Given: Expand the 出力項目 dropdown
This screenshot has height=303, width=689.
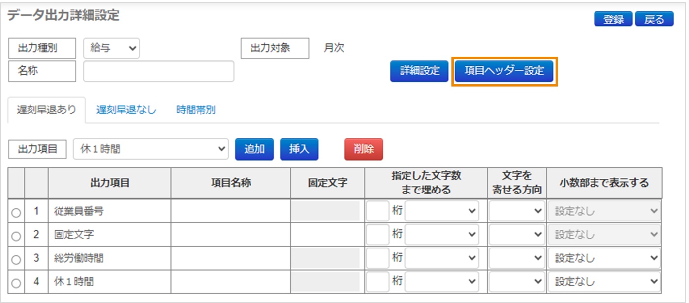Looking at the screenshot, I should (151, 149).
